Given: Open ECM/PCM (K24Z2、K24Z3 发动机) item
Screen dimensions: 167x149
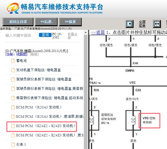Looking at the screenshot, I should point(46,126).
